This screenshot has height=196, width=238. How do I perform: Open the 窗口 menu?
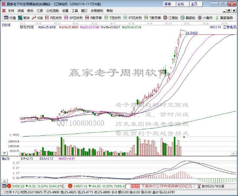84,11
